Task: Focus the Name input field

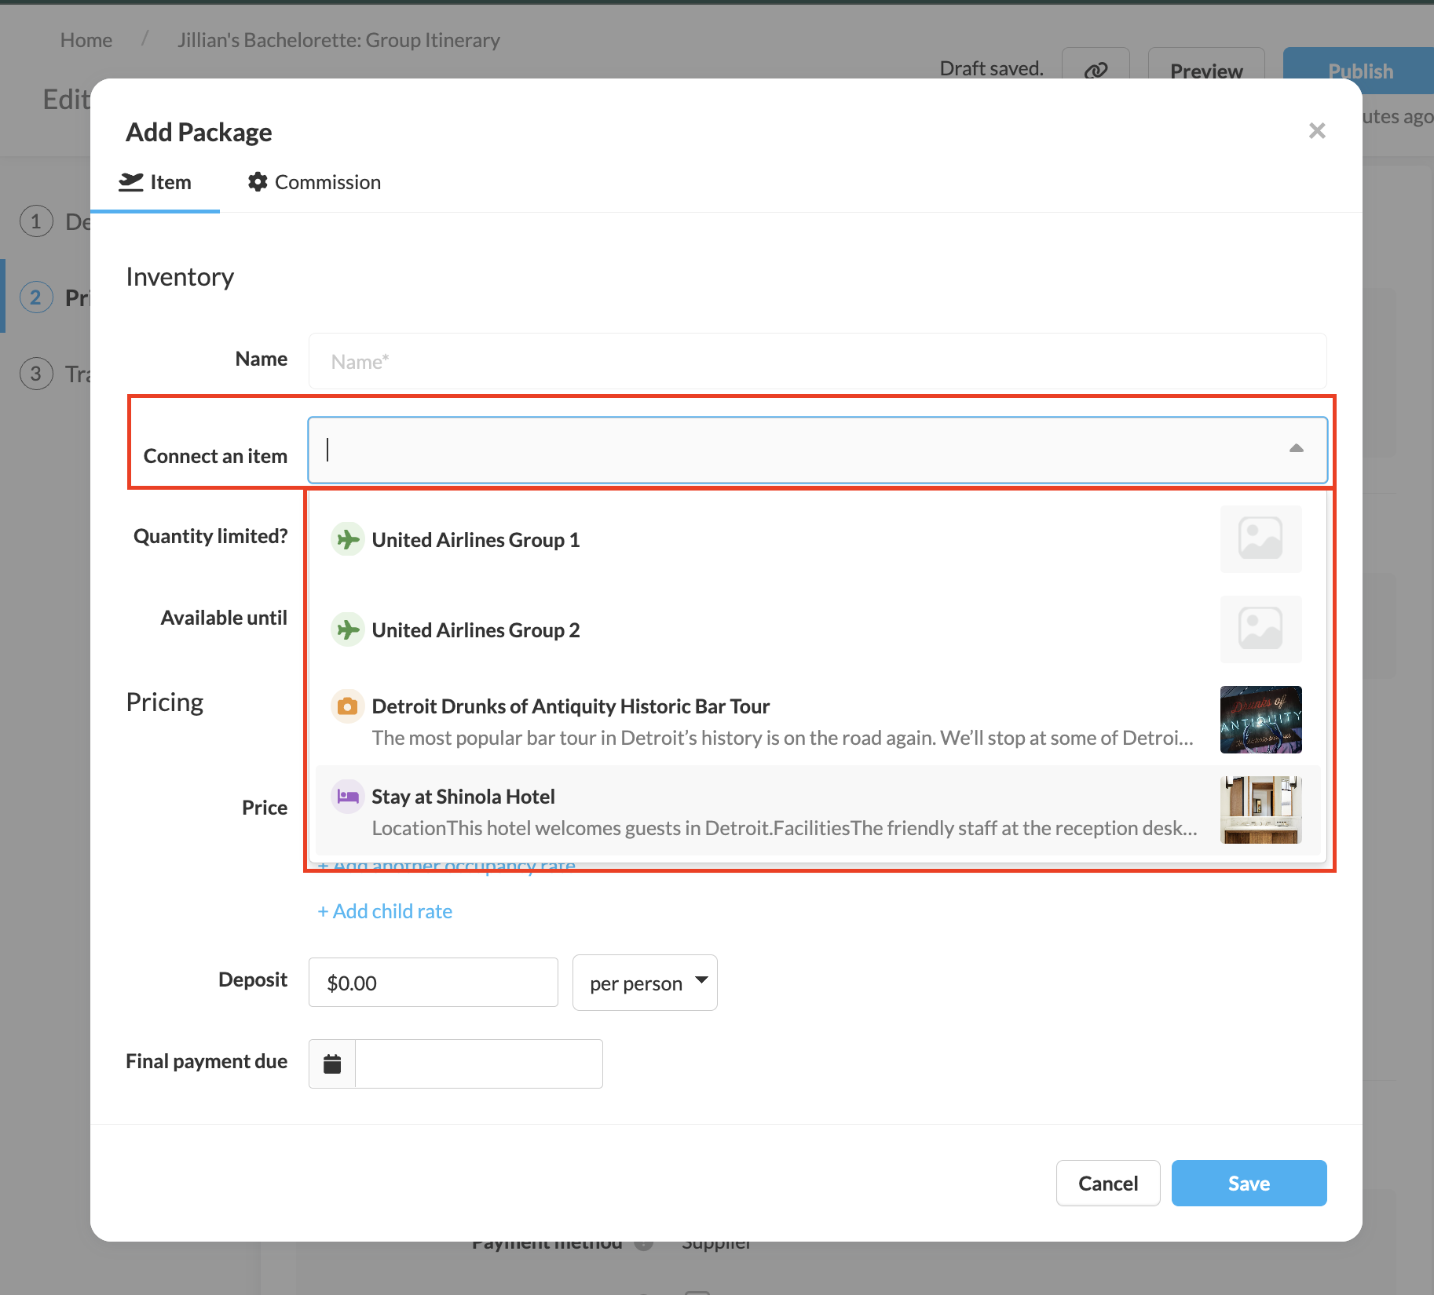Action: (818, 361)
